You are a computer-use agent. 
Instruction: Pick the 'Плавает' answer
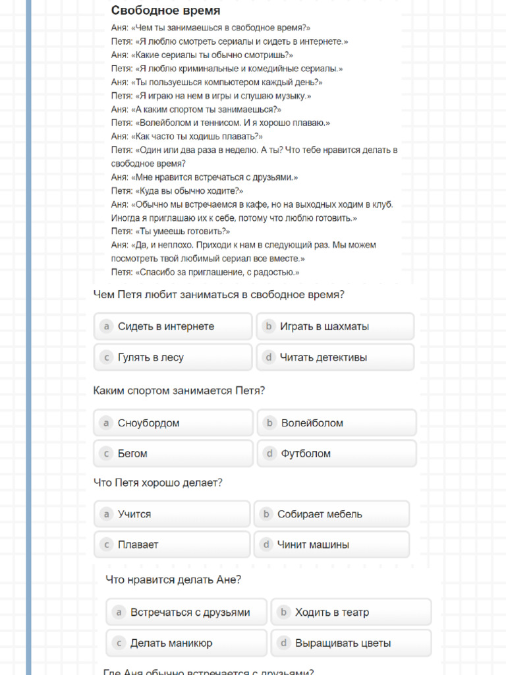[x=171, y=544]
